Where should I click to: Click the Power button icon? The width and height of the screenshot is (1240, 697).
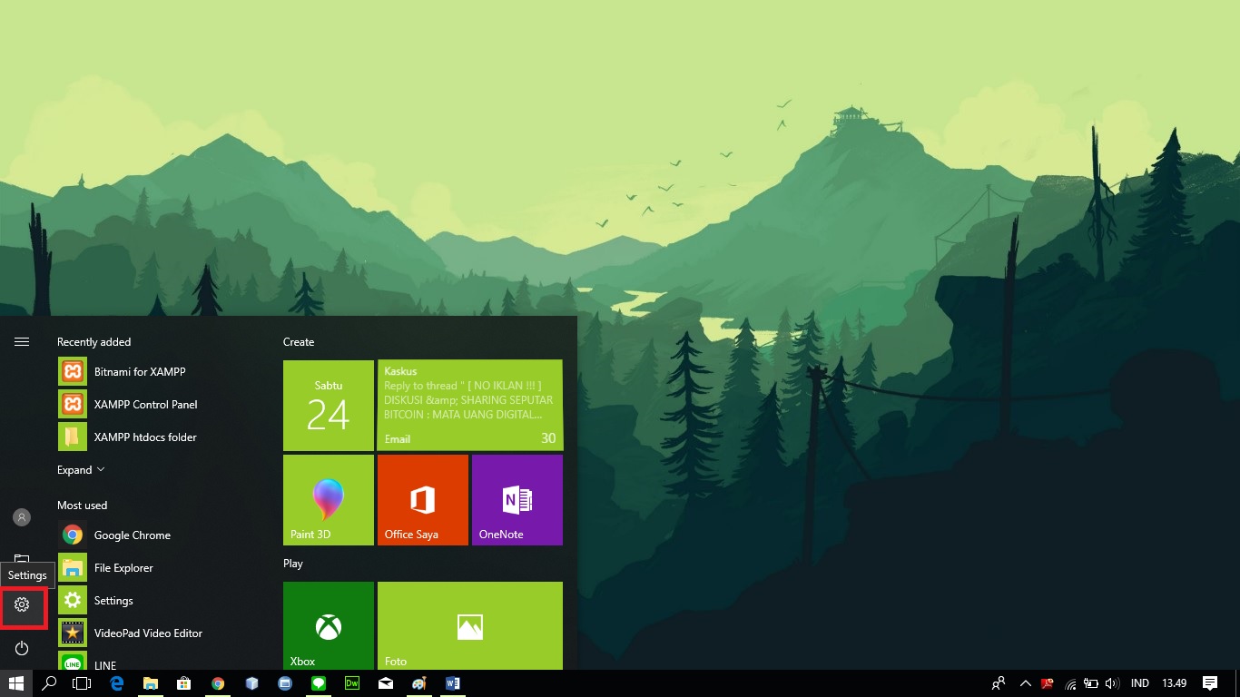point(22,648)
